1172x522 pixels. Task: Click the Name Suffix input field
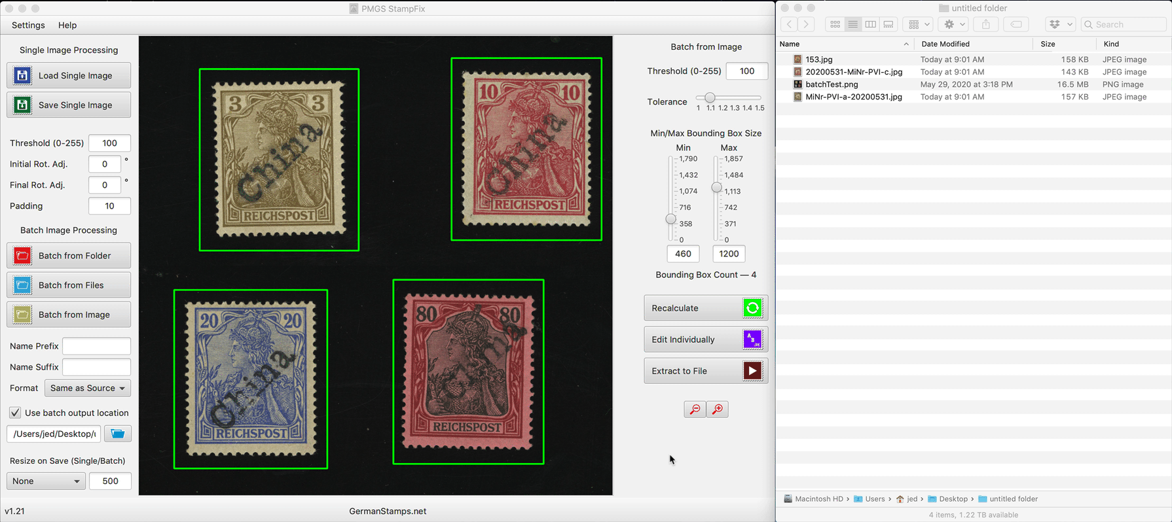(x=96, y=367)
